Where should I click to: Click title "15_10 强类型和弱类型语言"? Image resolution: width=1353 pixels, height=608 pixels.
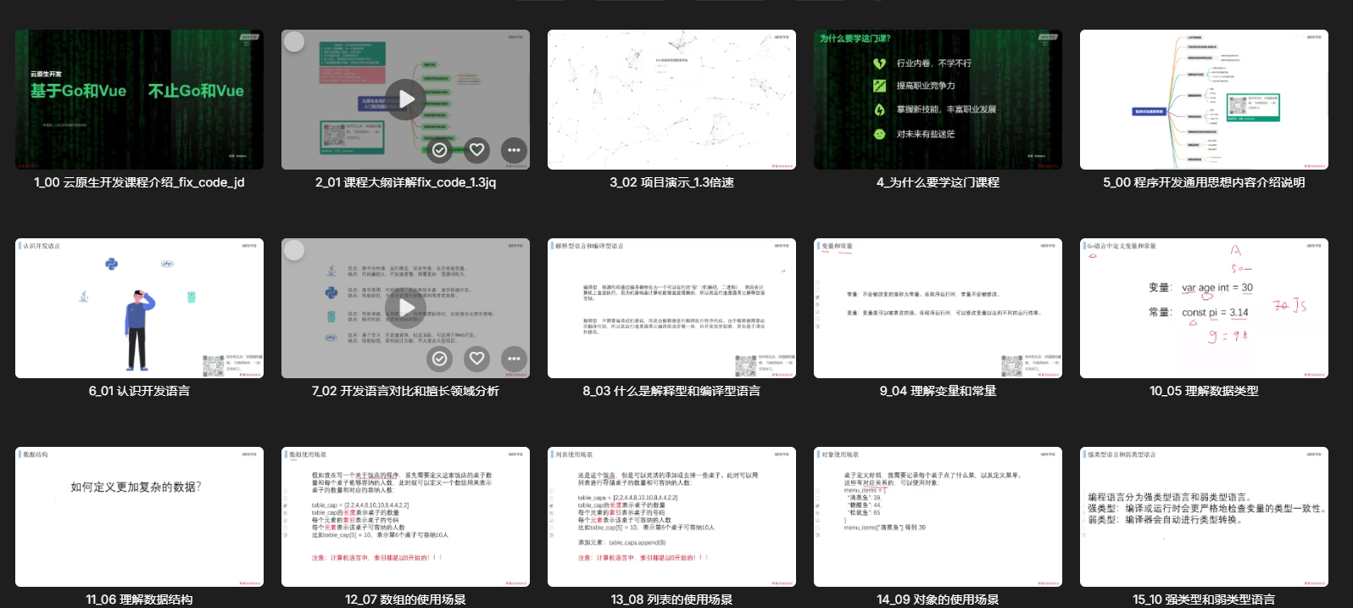(x=1204, y=600)
